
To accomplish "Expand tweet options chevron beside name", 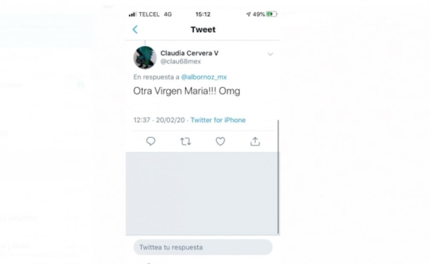I will (x=270, y=54).
